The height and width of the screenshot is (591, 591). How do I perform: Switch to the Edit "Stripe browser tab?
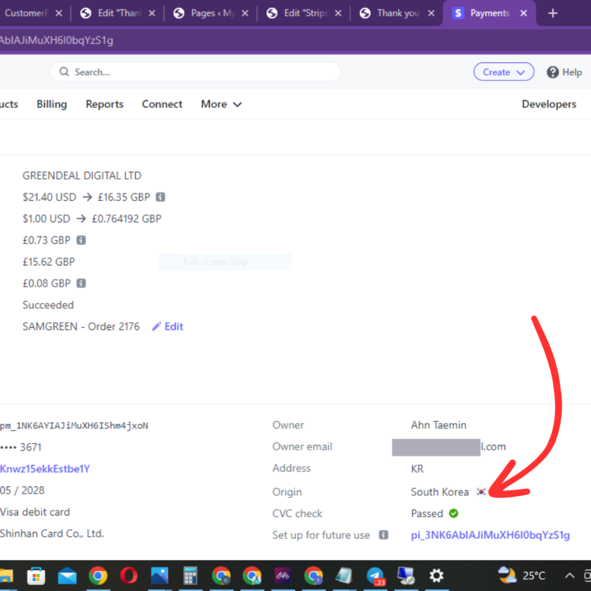pyautogui.click(x=305, y=13)
